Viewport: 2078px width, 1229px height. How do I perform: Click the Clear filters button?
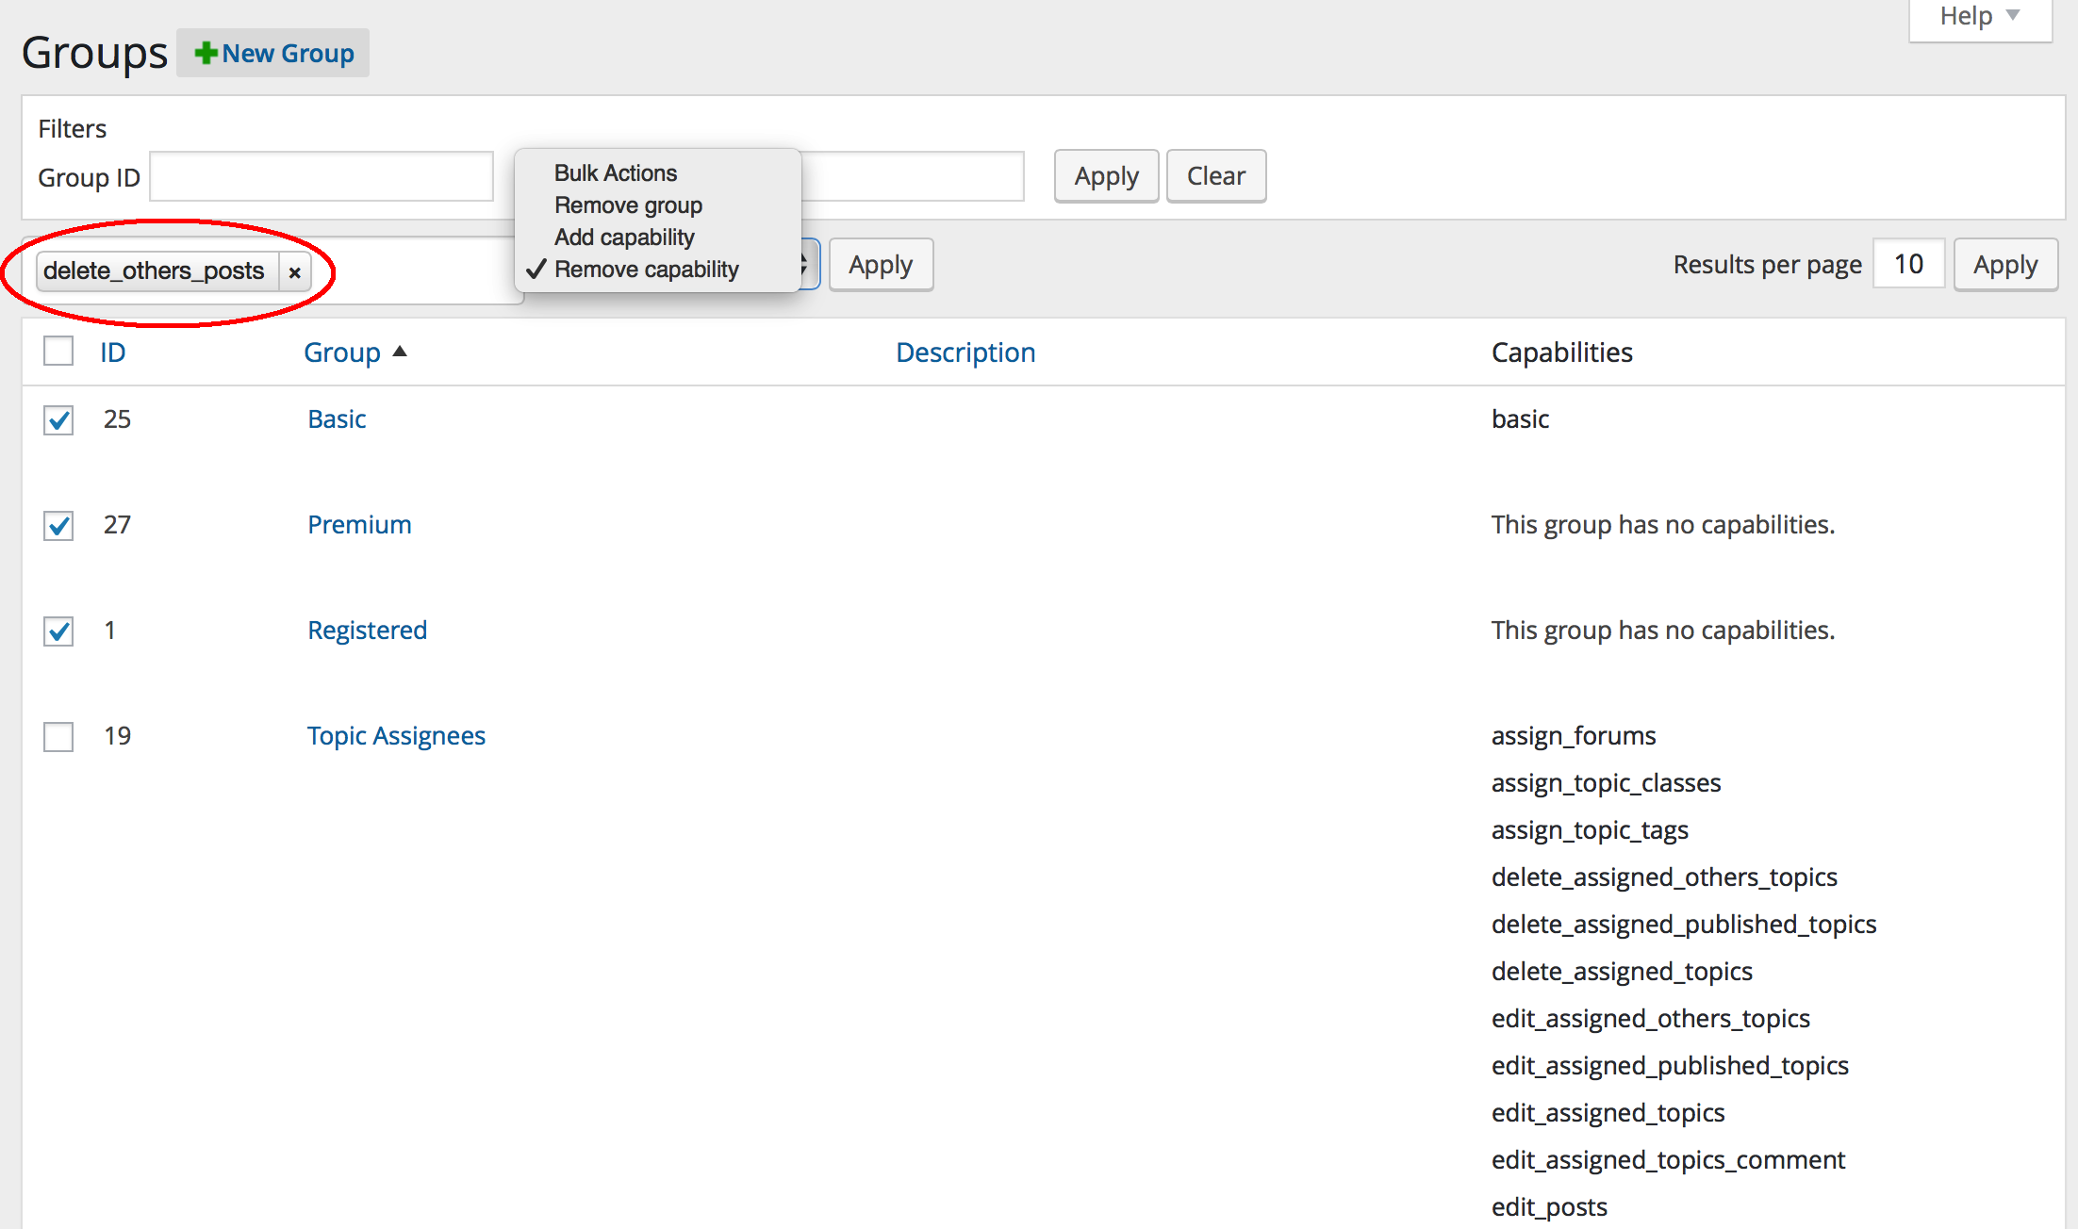(x=1216, y=176)
